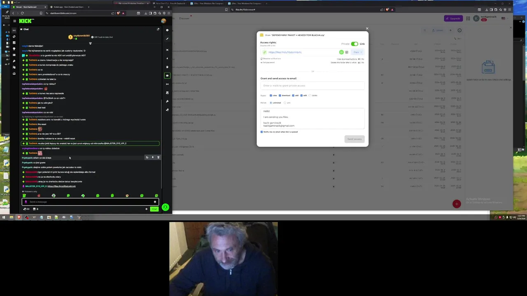Uncheck the edit rights checkbox

(301, 95)
